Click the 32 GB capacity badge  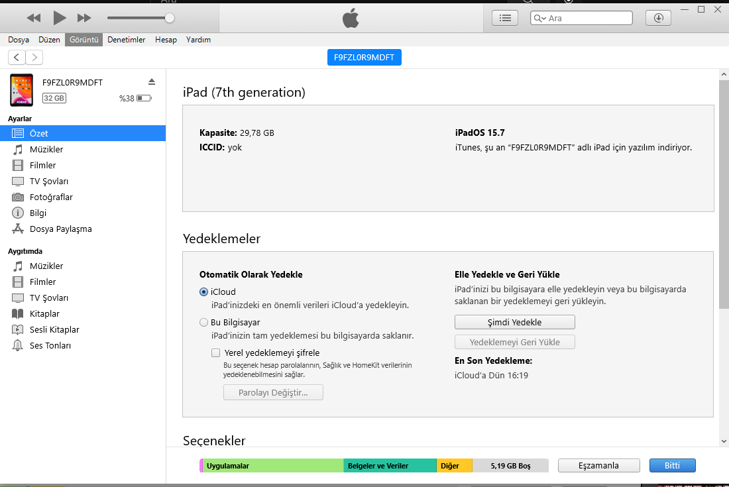pos(54,98)
